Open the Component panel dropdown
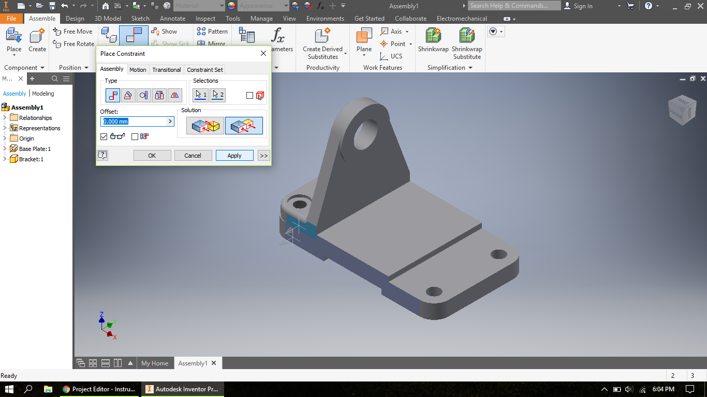Screen dimensions: 707x397 tap(43, 67)
